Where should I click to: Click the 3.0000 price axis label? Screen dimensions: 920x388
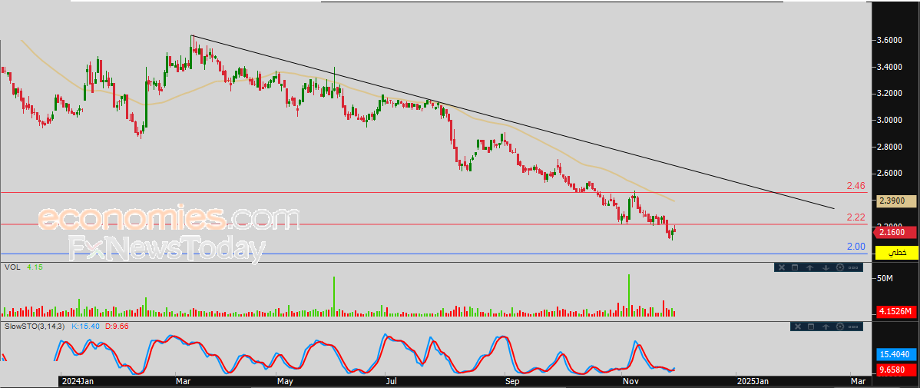coord(891,121)
